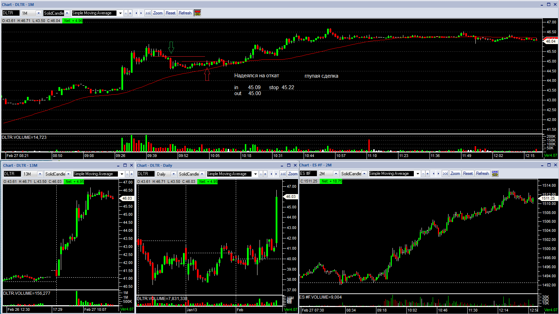Click the plus button in Daily chart toolbar
Viewport: 559px width, 314px height.
pyautogui.click(x=265, y=174)
